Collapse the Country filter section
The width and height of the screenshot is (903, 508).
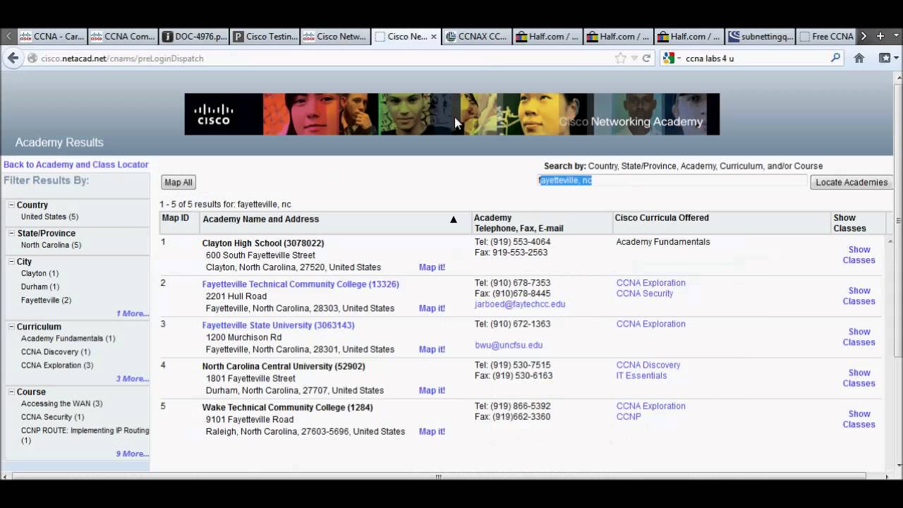[11, 205]
